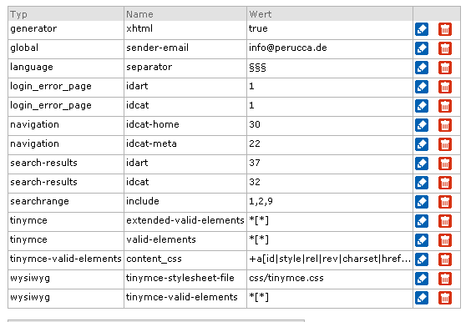Delete the wysiwyg tinymce-valid-elements entry

445,298
